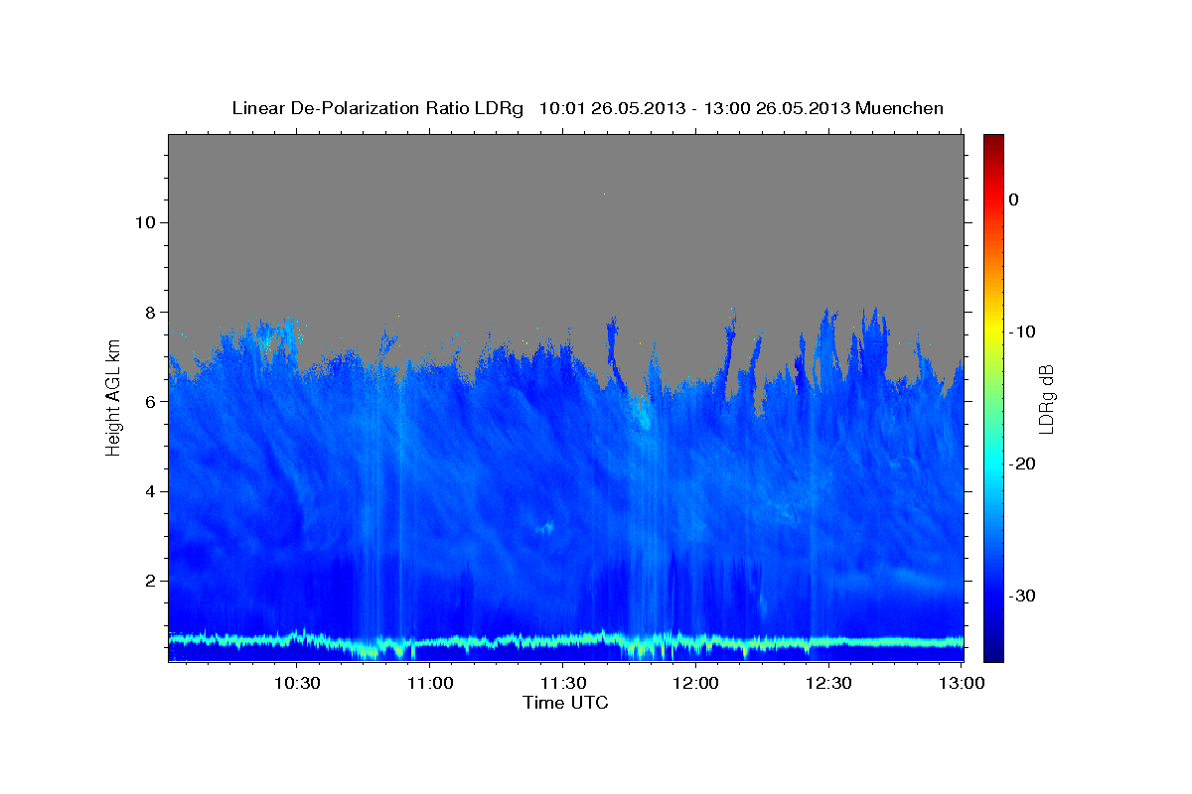Click the colorbar tick label 0
Screen dimensions: 1192x794
[1013, 199]
